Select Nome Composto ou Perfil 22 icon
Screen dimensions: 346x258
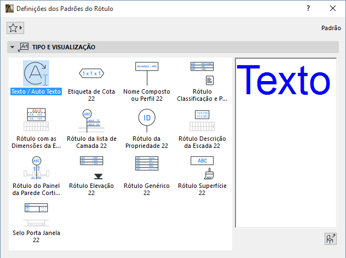coord(147,73)
